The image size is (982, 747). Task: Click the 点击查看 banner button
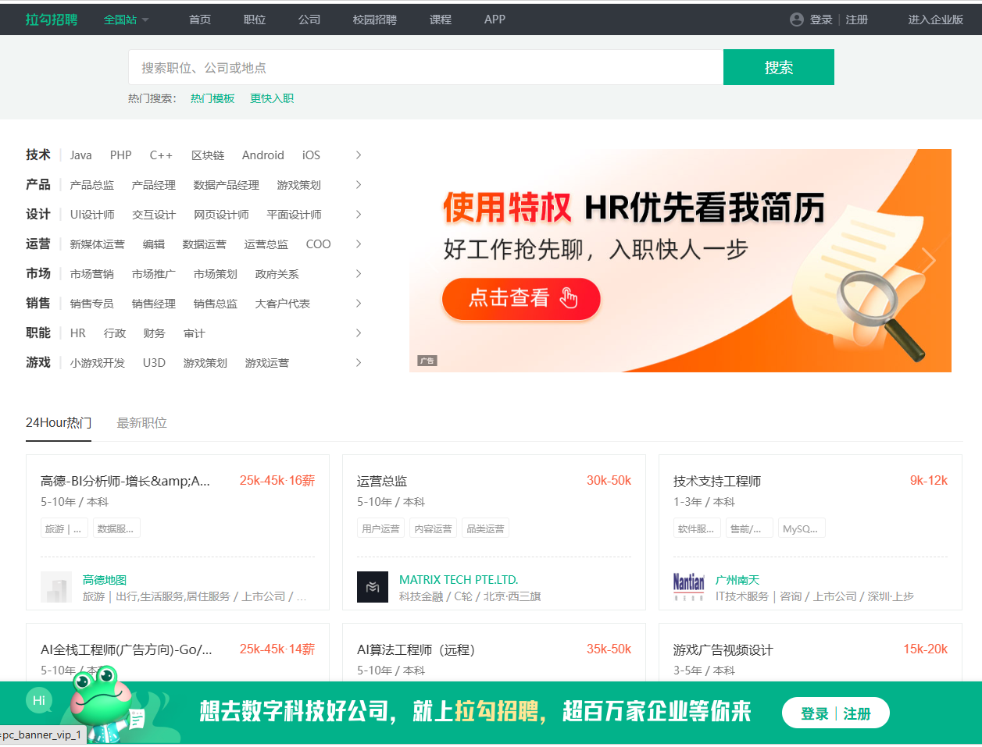[x=521, y=299]
